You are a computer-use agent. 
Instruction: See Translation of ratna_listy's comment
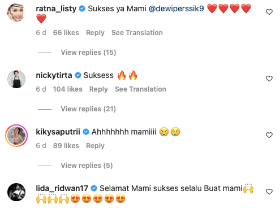tap(137, 33)
